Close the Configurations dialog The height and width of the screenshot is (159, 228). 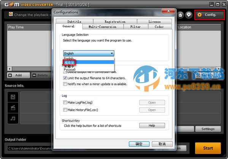pyautogui.click(x=168, y=11)
